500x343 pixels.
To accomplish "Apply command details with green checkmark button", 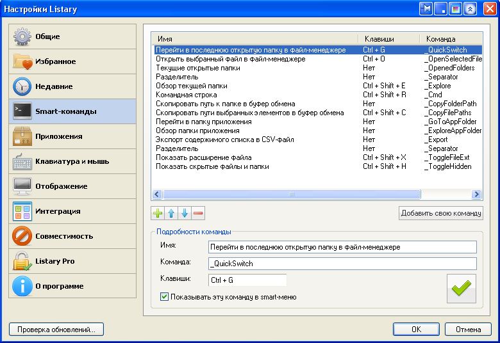I will (x=462, y=289).
